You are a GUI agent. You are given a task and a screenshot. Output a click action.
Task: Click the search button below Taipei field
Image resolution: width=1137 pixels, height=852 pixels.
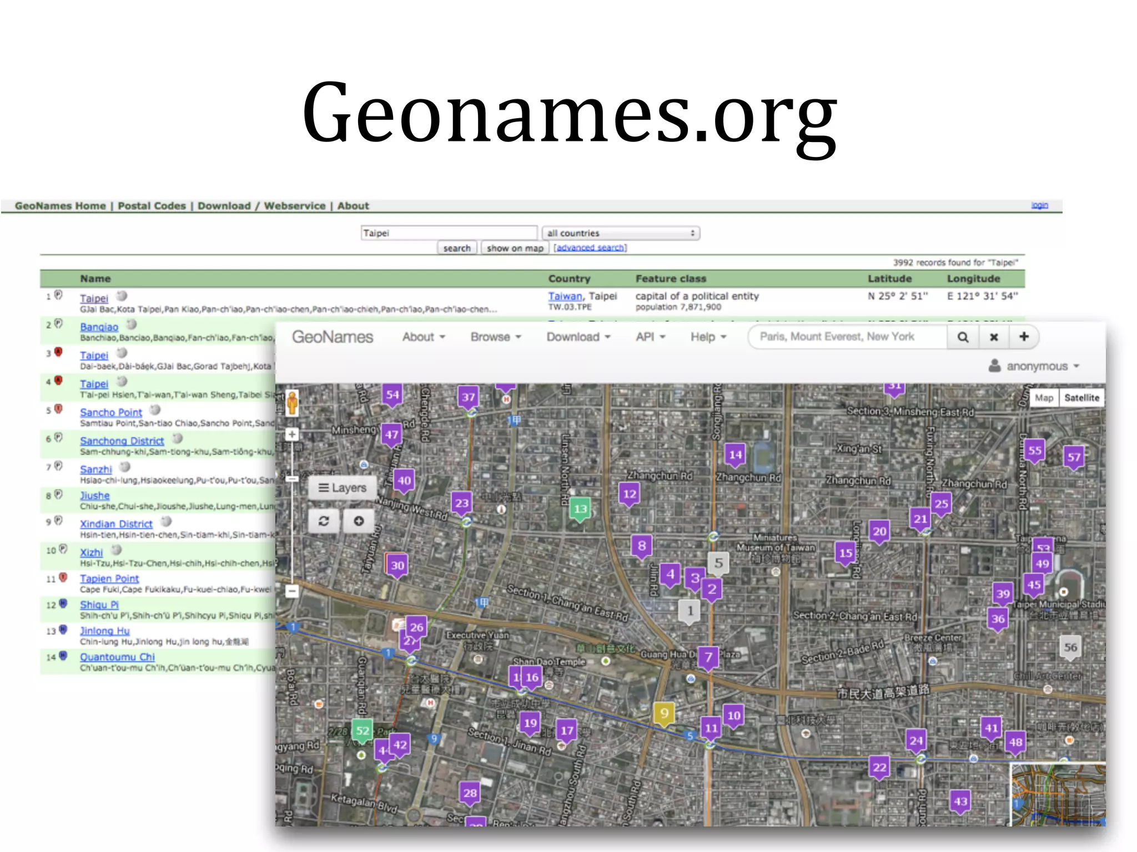click(457, 248)
